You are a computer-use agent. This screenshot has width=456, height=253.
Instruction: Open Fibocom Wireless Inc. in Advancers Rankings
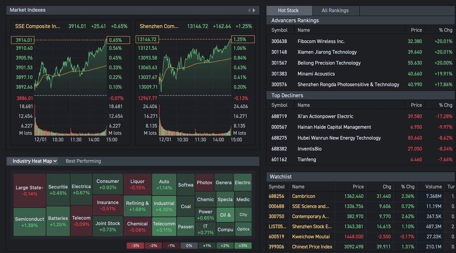coord(321,41)
